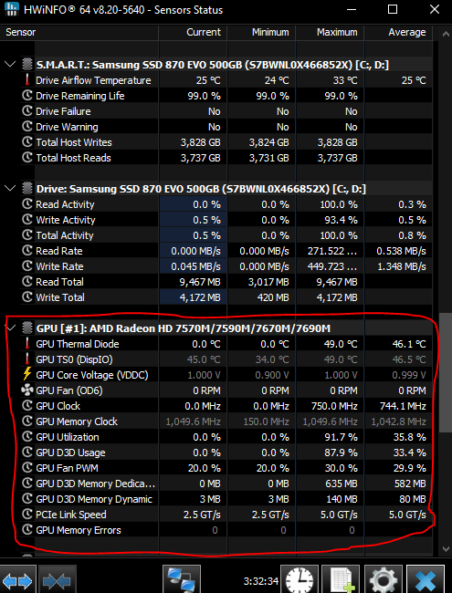This screenshot has height=593, width=452.
Task: Close sensors with the blue X button
Action: [x=426, y=579]
